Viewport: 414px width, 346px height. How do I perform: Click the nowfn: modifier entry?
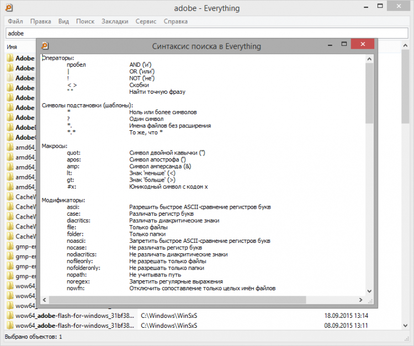click(x=76, y=288)
